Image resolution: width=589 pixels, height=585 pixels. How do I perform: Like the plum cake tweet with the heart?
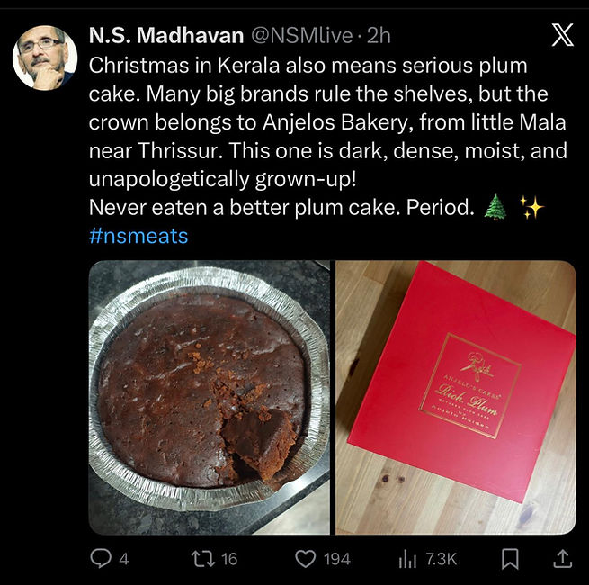pos(308,559)
